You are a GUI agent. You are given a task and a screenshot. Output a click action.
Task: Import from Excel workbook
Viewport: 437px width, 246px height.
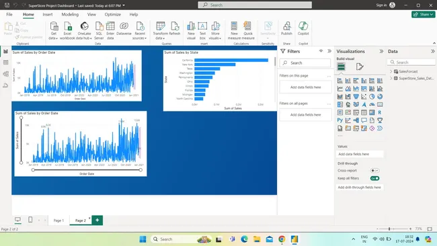(x=67, y=31)
